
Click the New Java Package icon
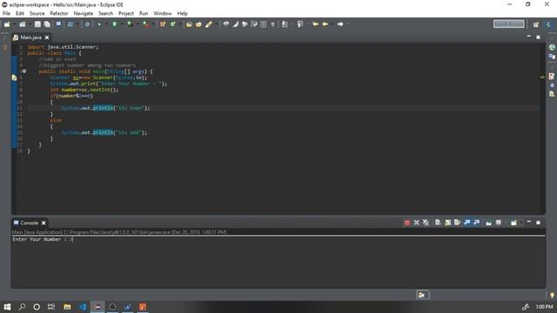click(163, 24)
